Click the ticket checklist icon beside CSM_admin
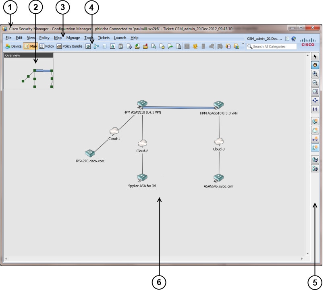Screen dimensions: 330x290 [287, 39]
